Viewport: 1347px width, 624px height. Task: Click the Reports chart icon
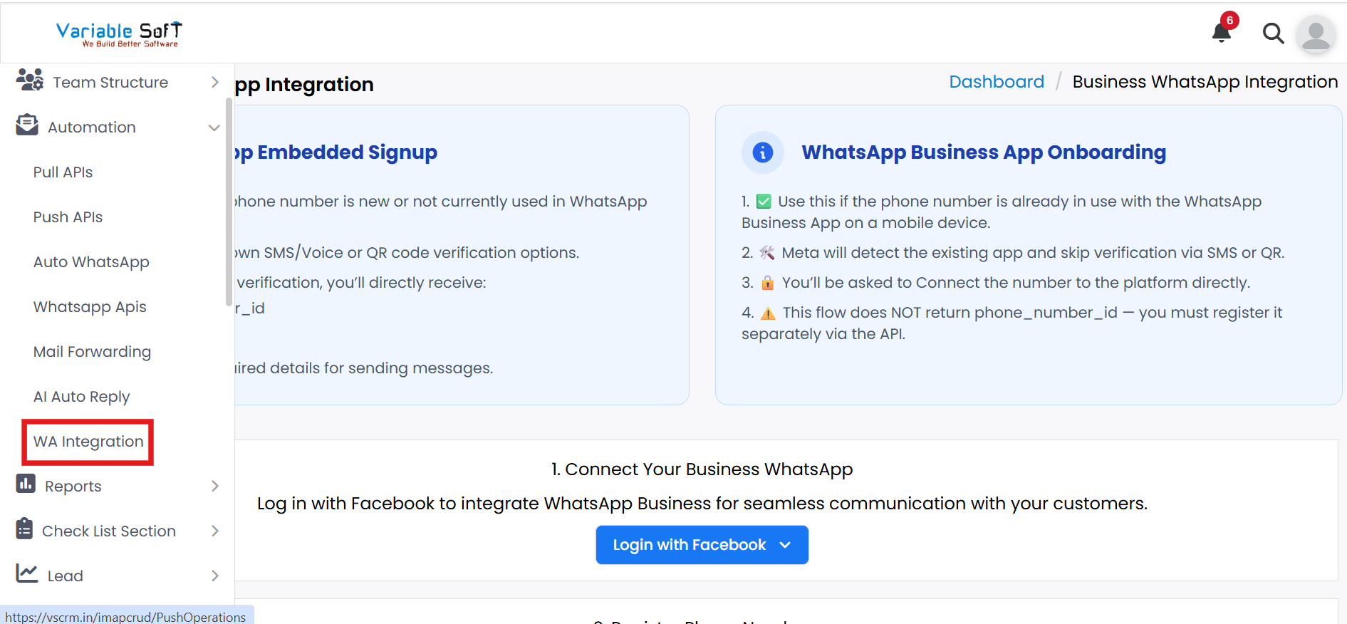26,484
